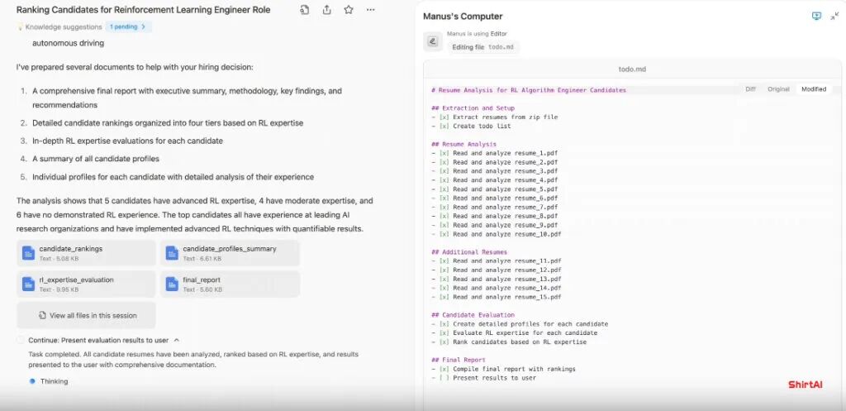The height and width of the screenshot is (411, 846).
Task: Click the share icon in the header
Action: coord(326,10)
